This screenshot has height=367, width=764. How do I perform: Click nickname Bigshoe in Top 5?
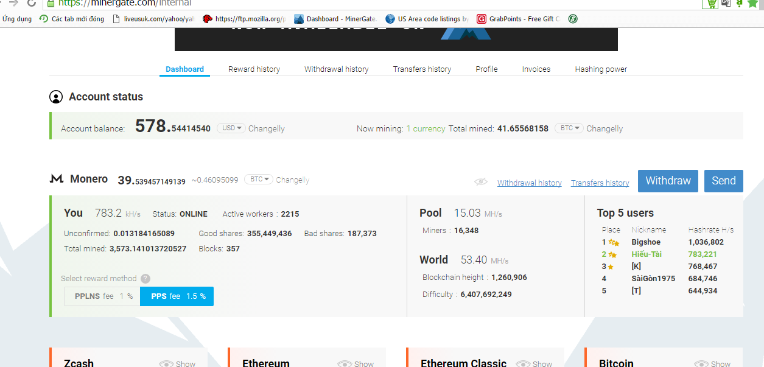tap(646, 242)
